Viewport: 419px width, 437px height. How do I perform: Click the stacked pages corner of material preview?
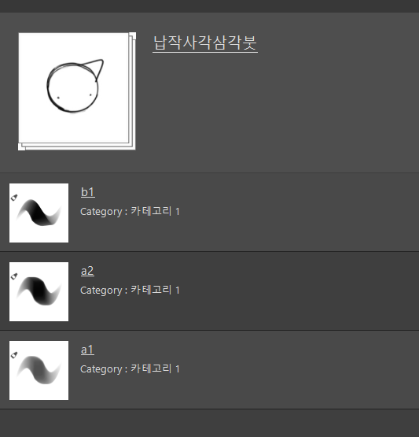(133, 35)
